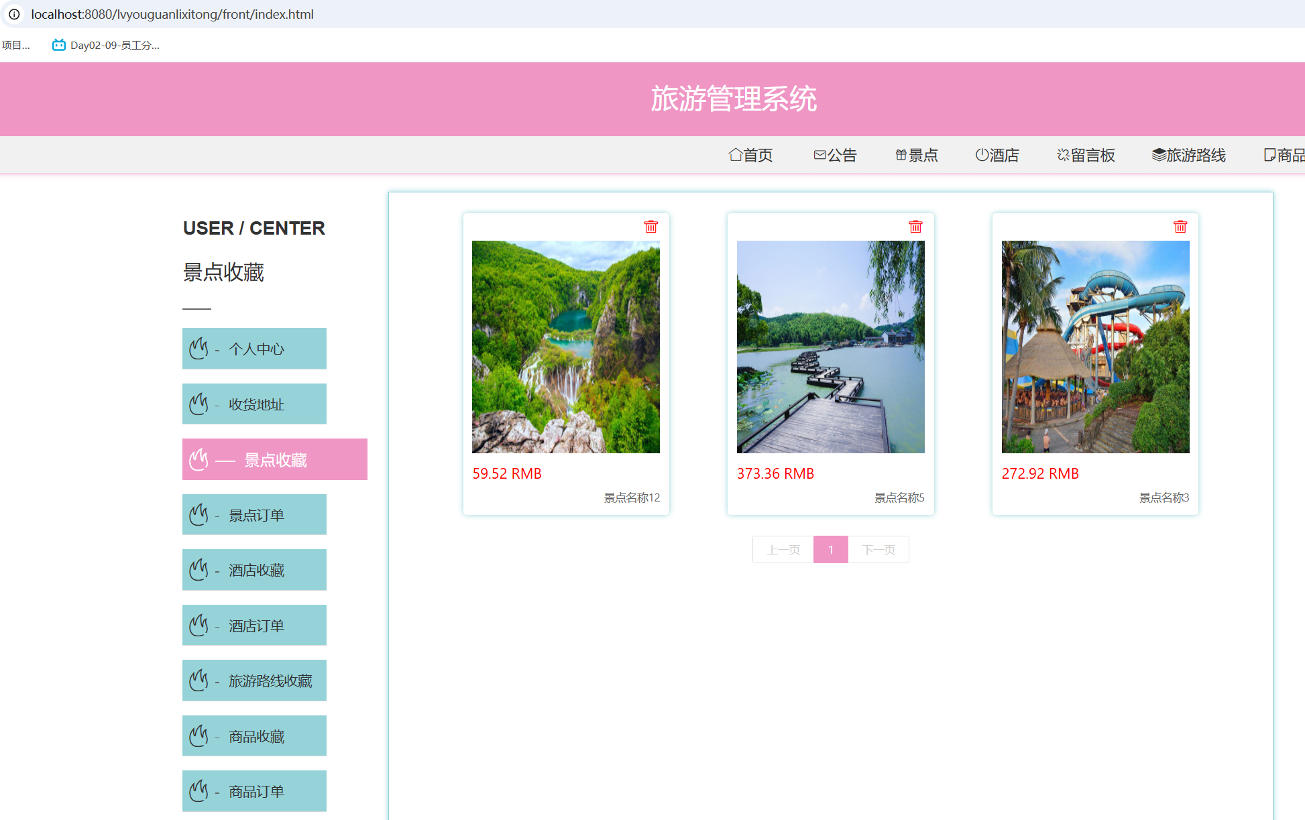Open the 酒店 navigation menu item

997,155
